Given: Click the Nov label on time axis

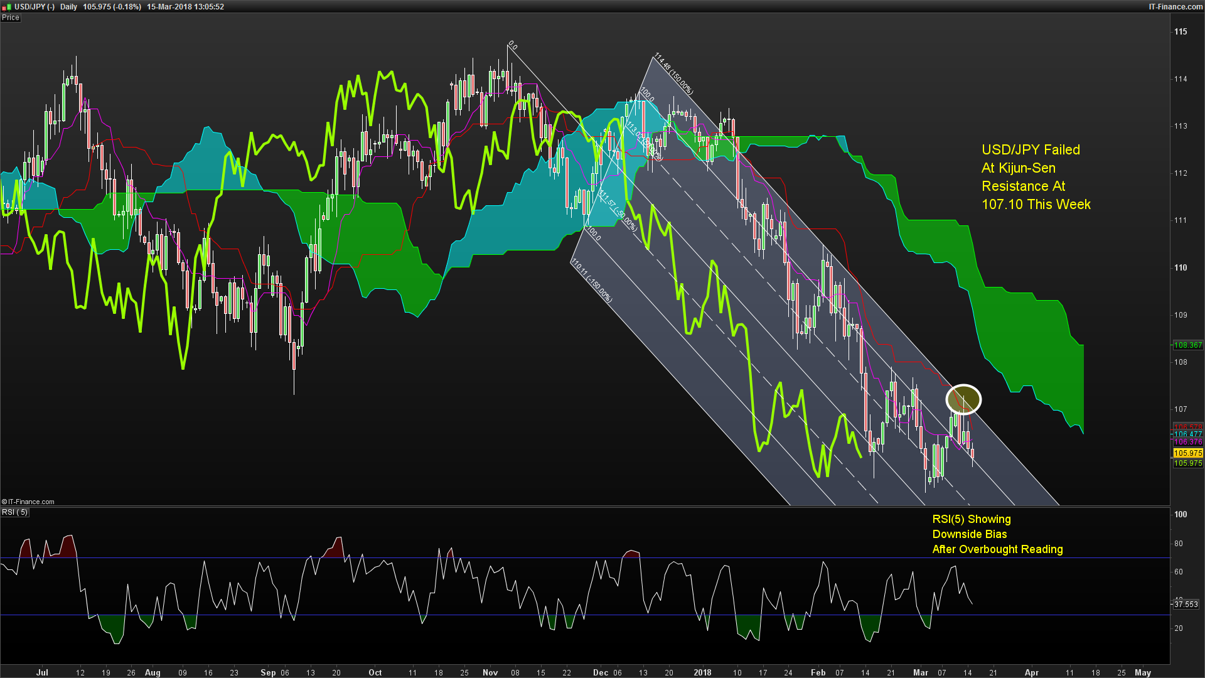Looking at the screenshot, I should coord(490,672).
